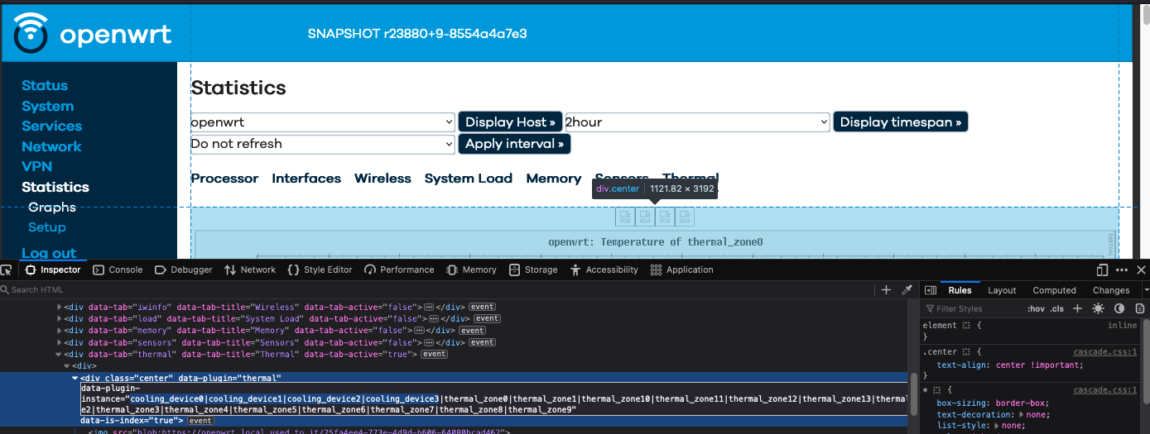Toggle the :hov pseudo-class panel

point(1036,308)
